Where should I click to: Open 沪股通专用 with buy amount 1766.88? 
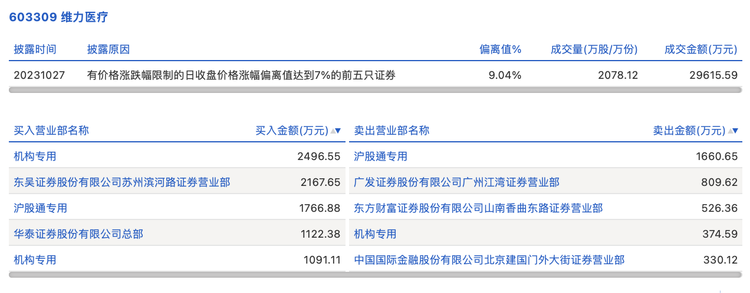tap(40, 208)
